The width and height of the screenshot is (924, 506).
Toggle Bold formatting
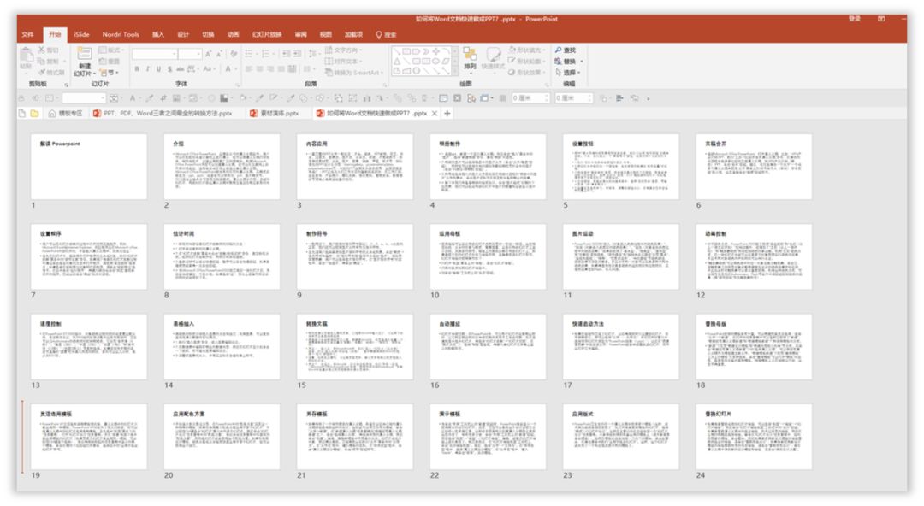(x=137, y=69)
